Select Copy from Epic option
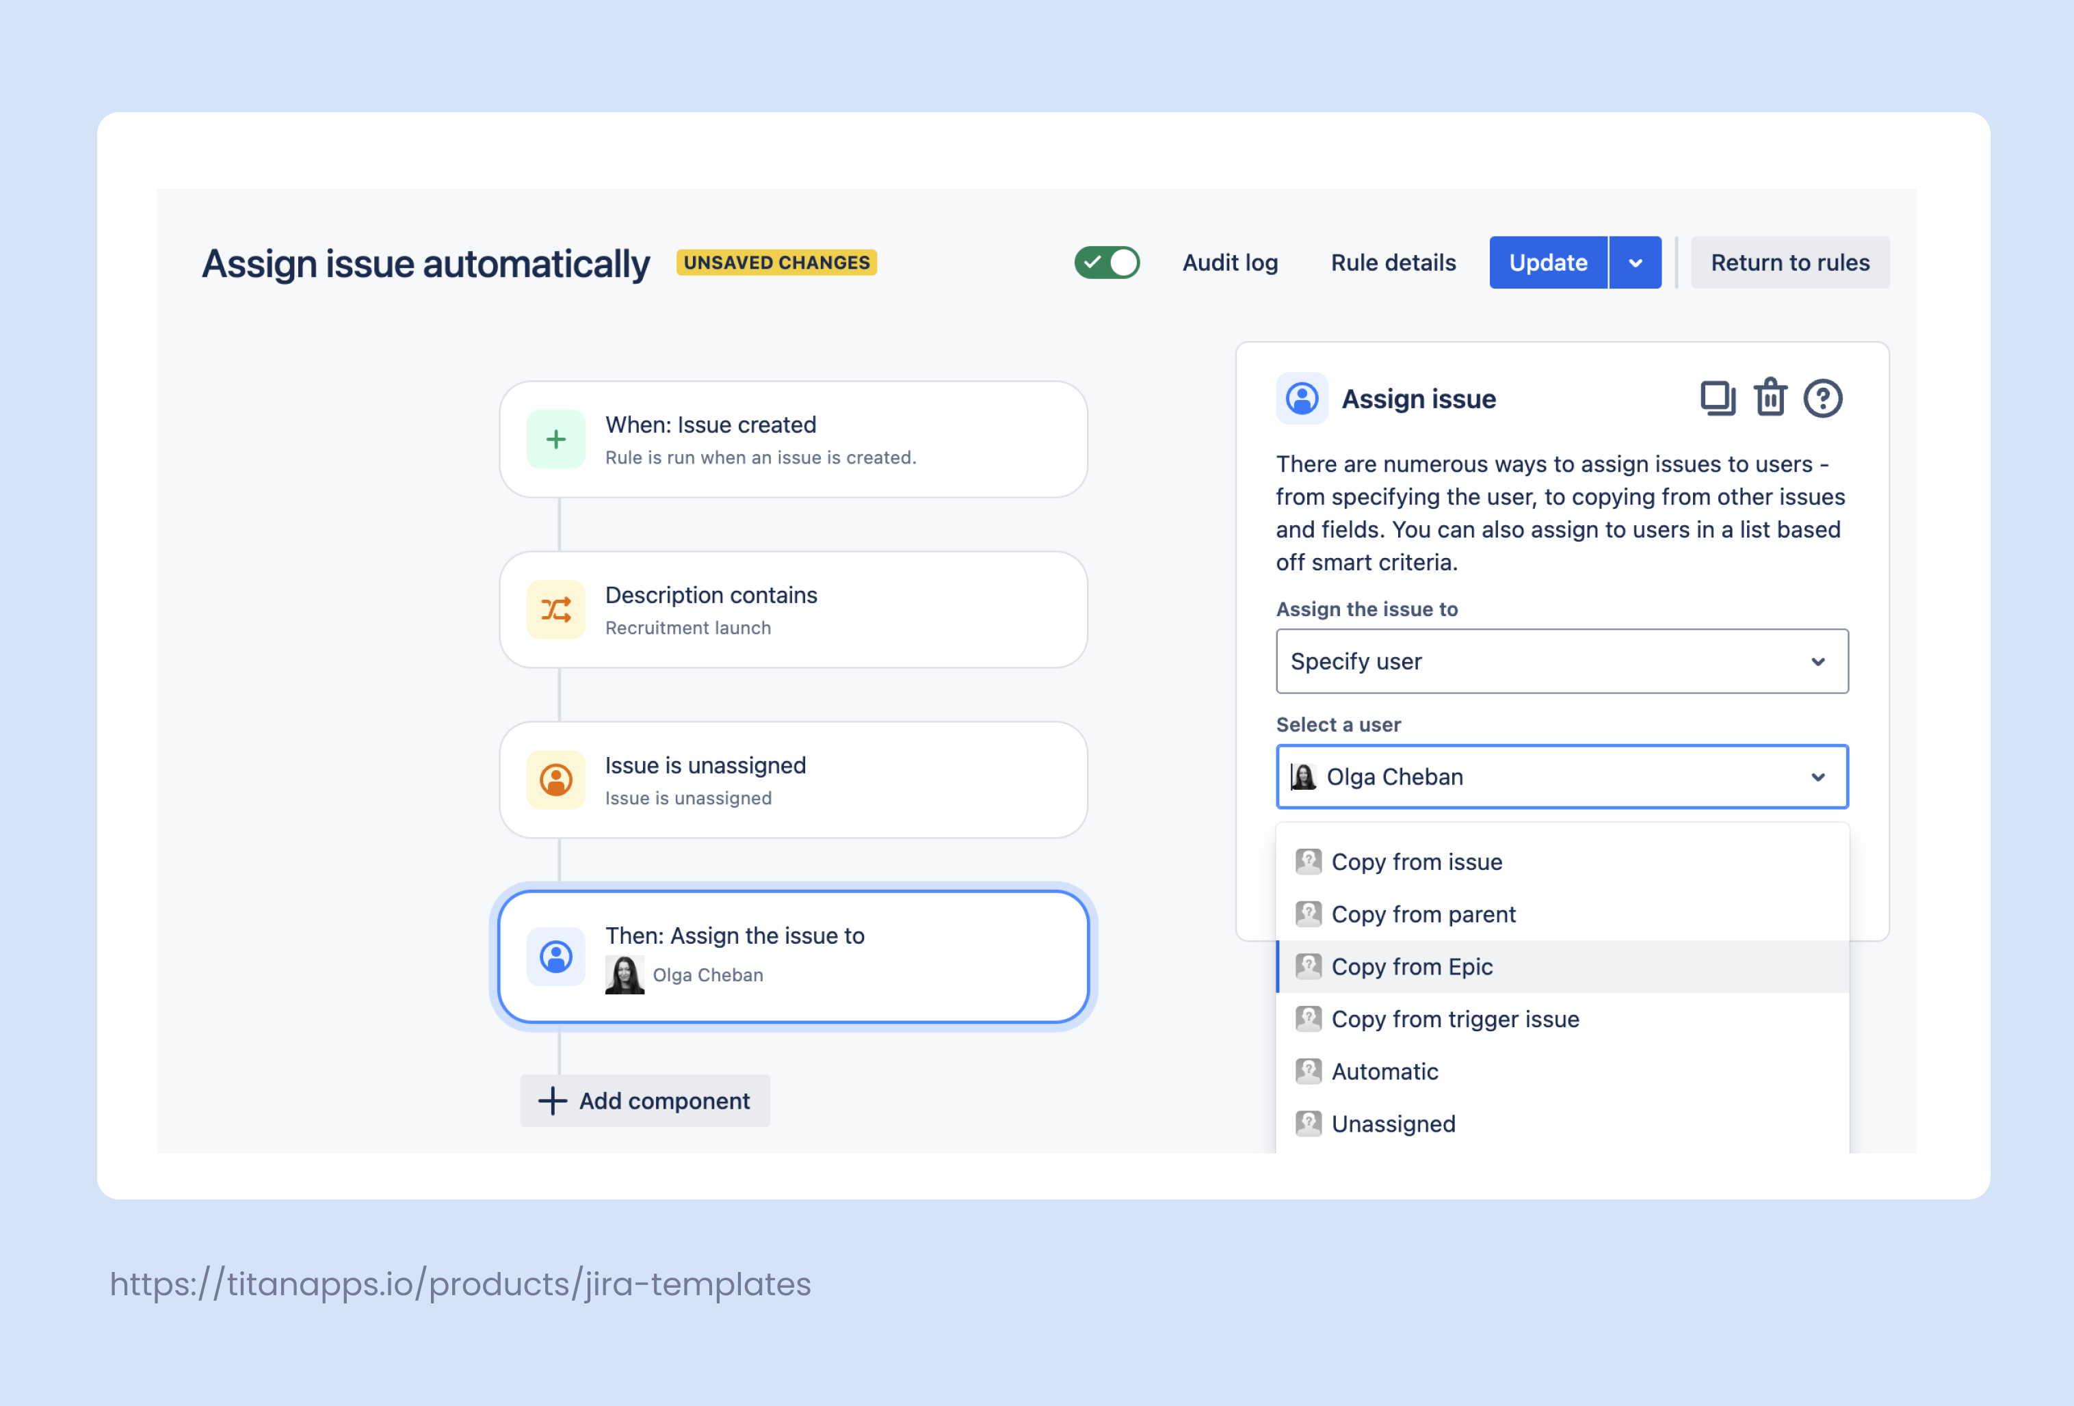Screen dimensions: 2074x1406 pyautogui.click(x=1412, y=966)
